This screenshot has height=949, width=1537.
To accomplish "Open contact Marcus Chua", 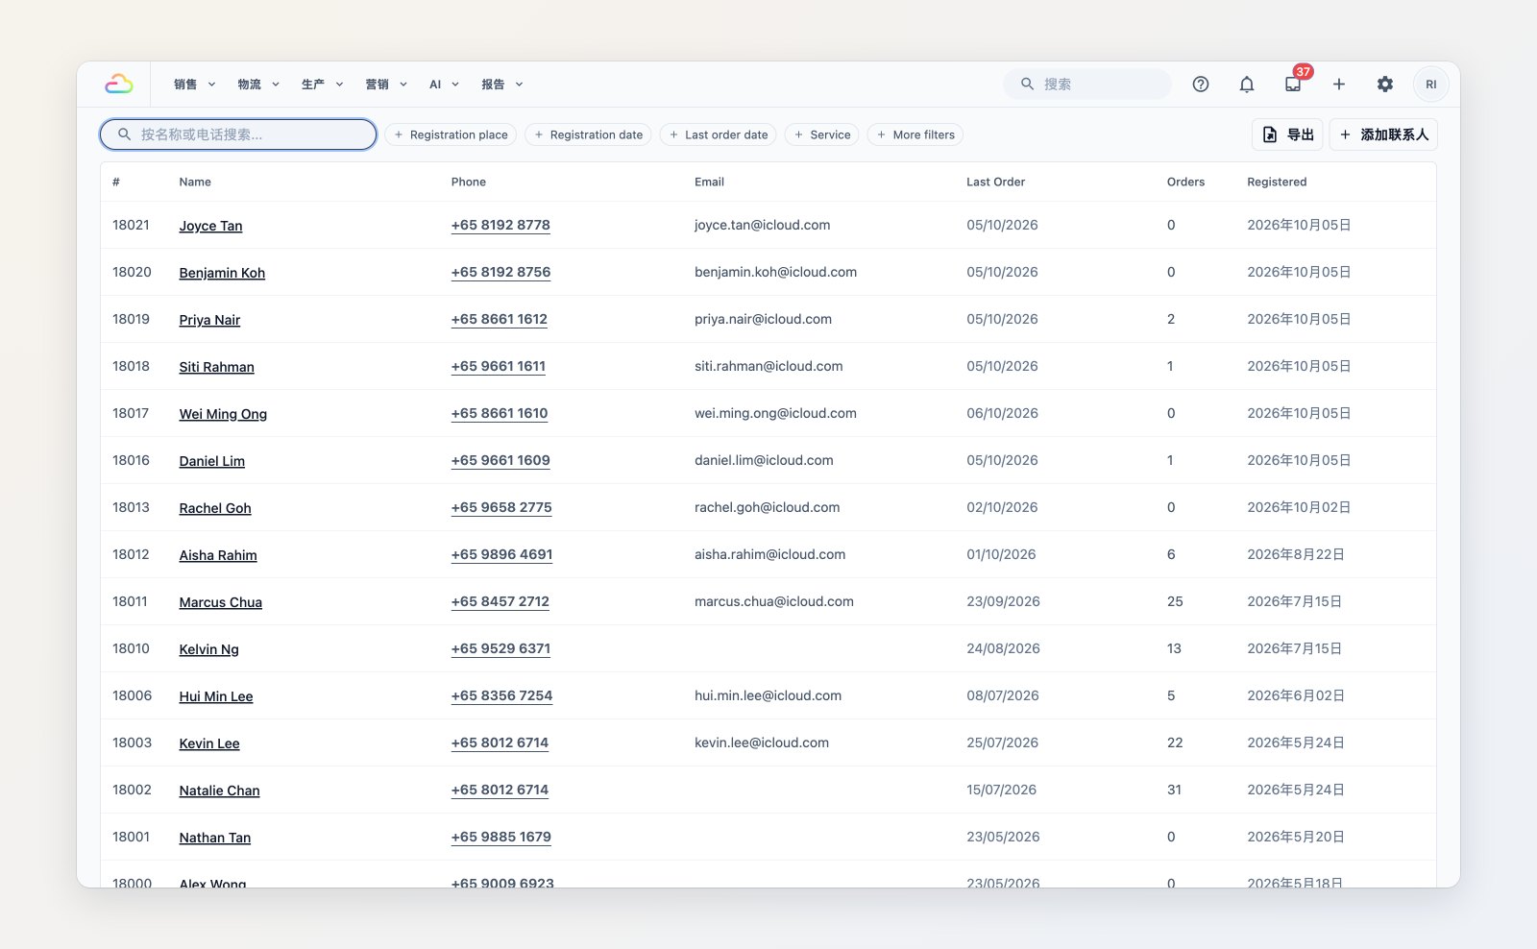I will (220, 602).
